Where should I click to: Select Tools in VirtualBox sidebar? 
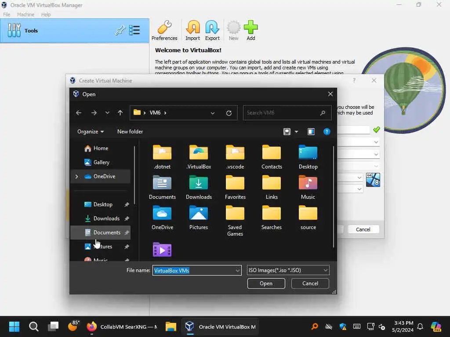click(75, 31)
